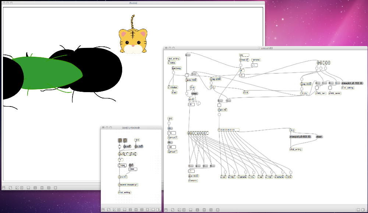Click the rightmost sidebar icon in umiushi03 toolbar

point(362,209)
